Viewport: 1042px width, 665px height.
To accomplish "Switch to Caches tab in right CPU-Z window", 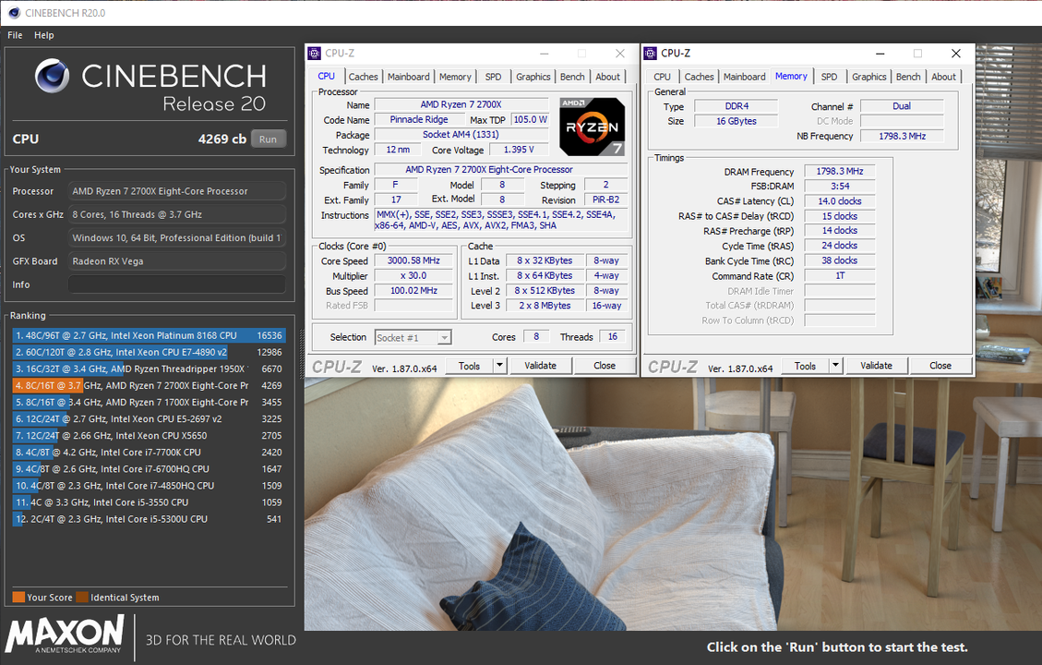I will click(x=699, y=77).
